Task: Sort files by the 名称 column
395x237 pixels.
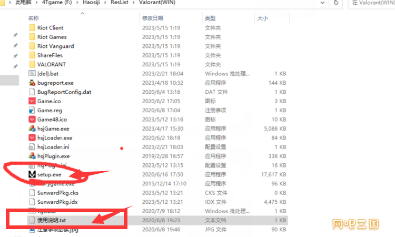Action: (34, 18)
